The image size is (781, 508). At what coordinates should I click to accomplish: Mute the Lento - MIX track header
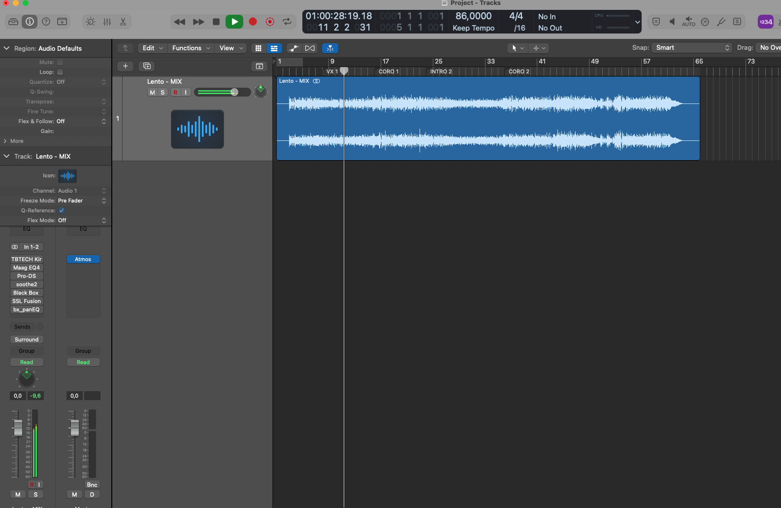pos(153,92)
